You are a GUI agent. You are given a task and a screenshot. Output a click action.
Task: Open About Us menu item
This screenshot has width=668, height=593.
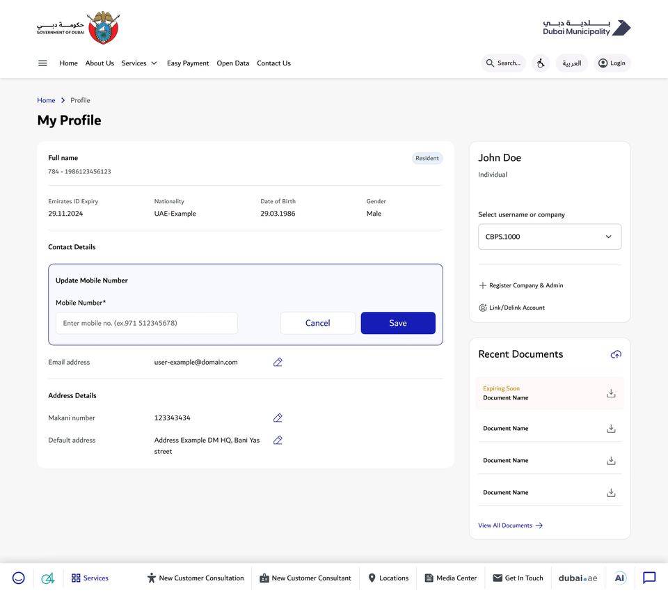click(100, 63)
